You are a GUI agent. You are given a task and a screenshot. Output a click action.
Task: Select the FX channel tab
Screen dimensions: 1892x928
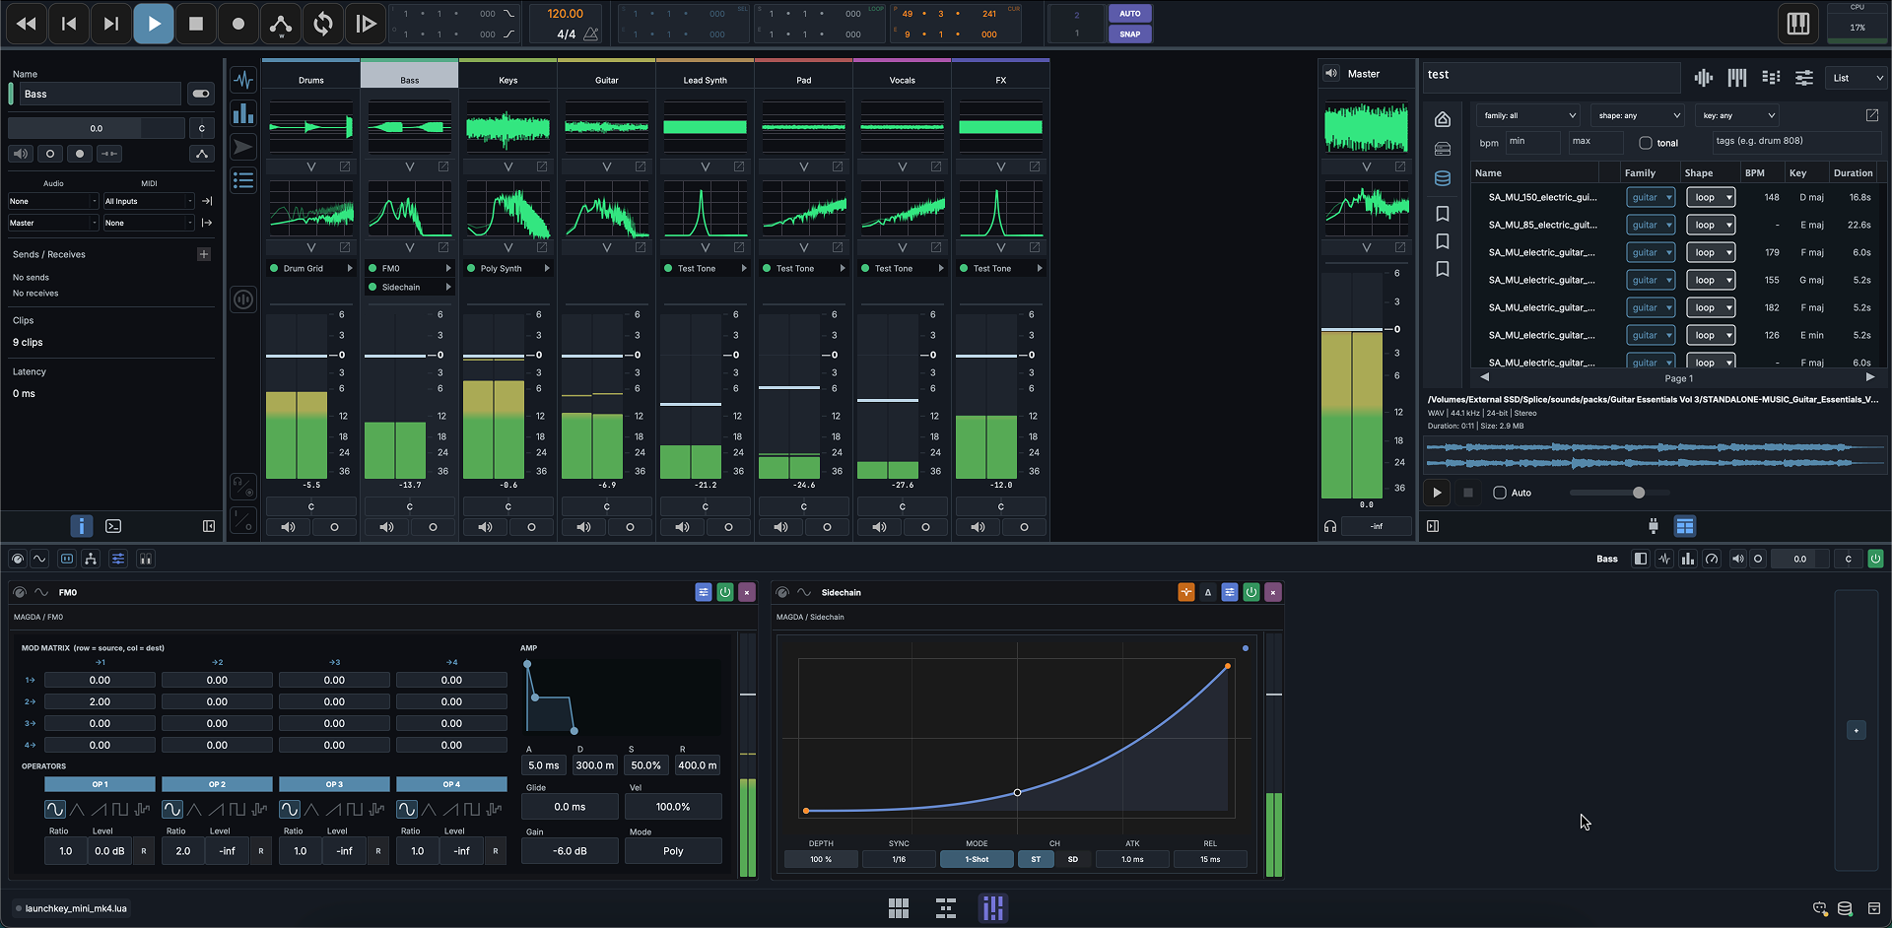coord(1001,80)
